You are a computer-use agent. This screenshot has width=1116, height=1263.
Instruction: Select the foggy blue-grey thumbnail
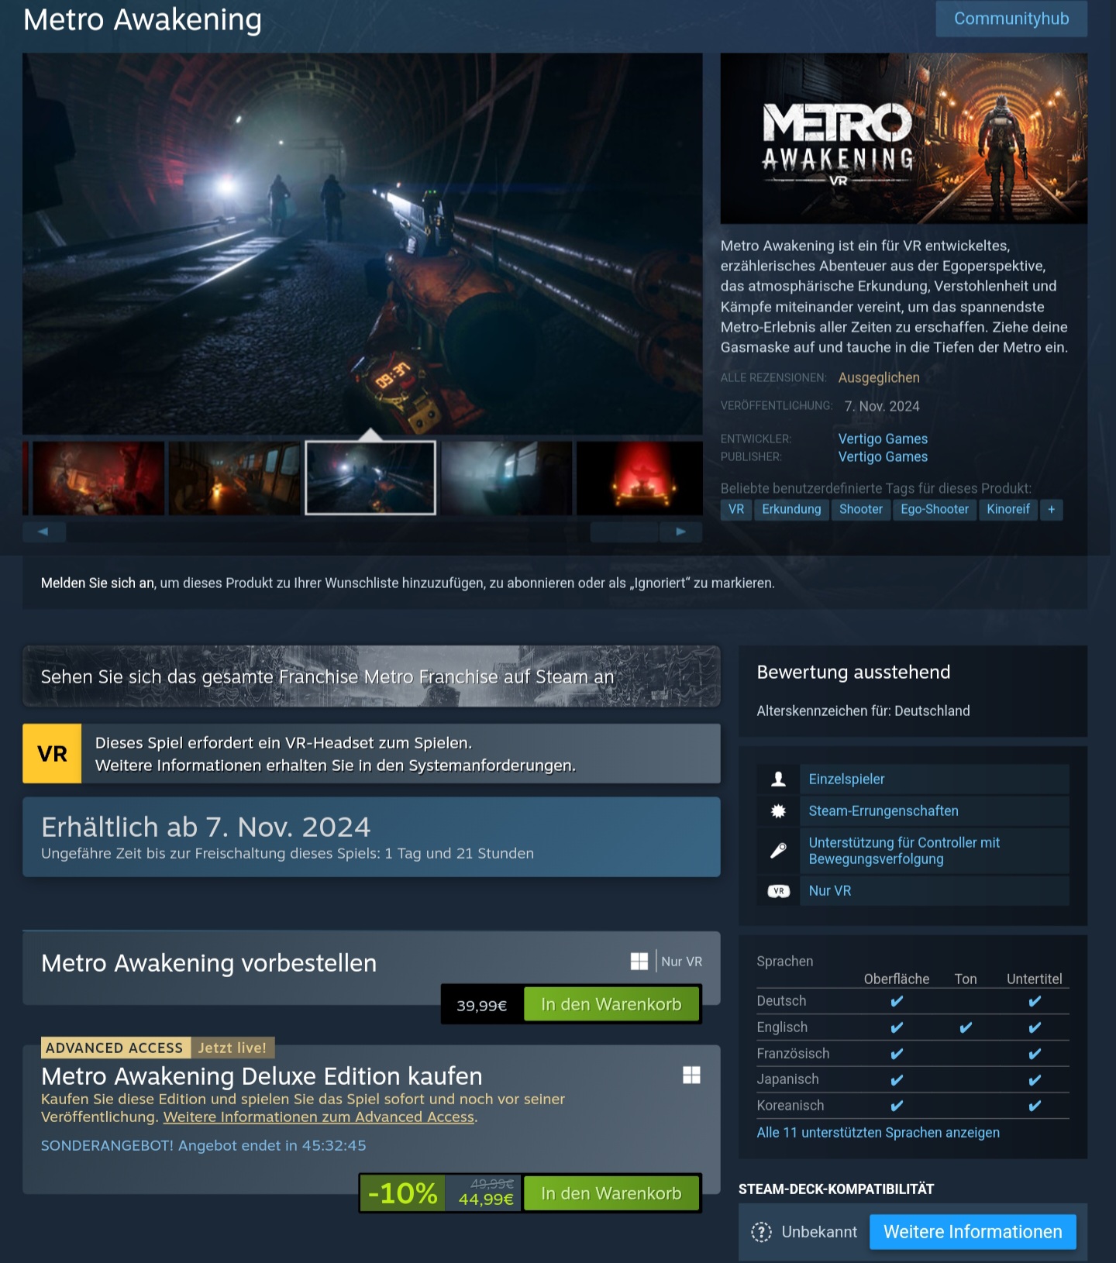[x=507, y=478]
